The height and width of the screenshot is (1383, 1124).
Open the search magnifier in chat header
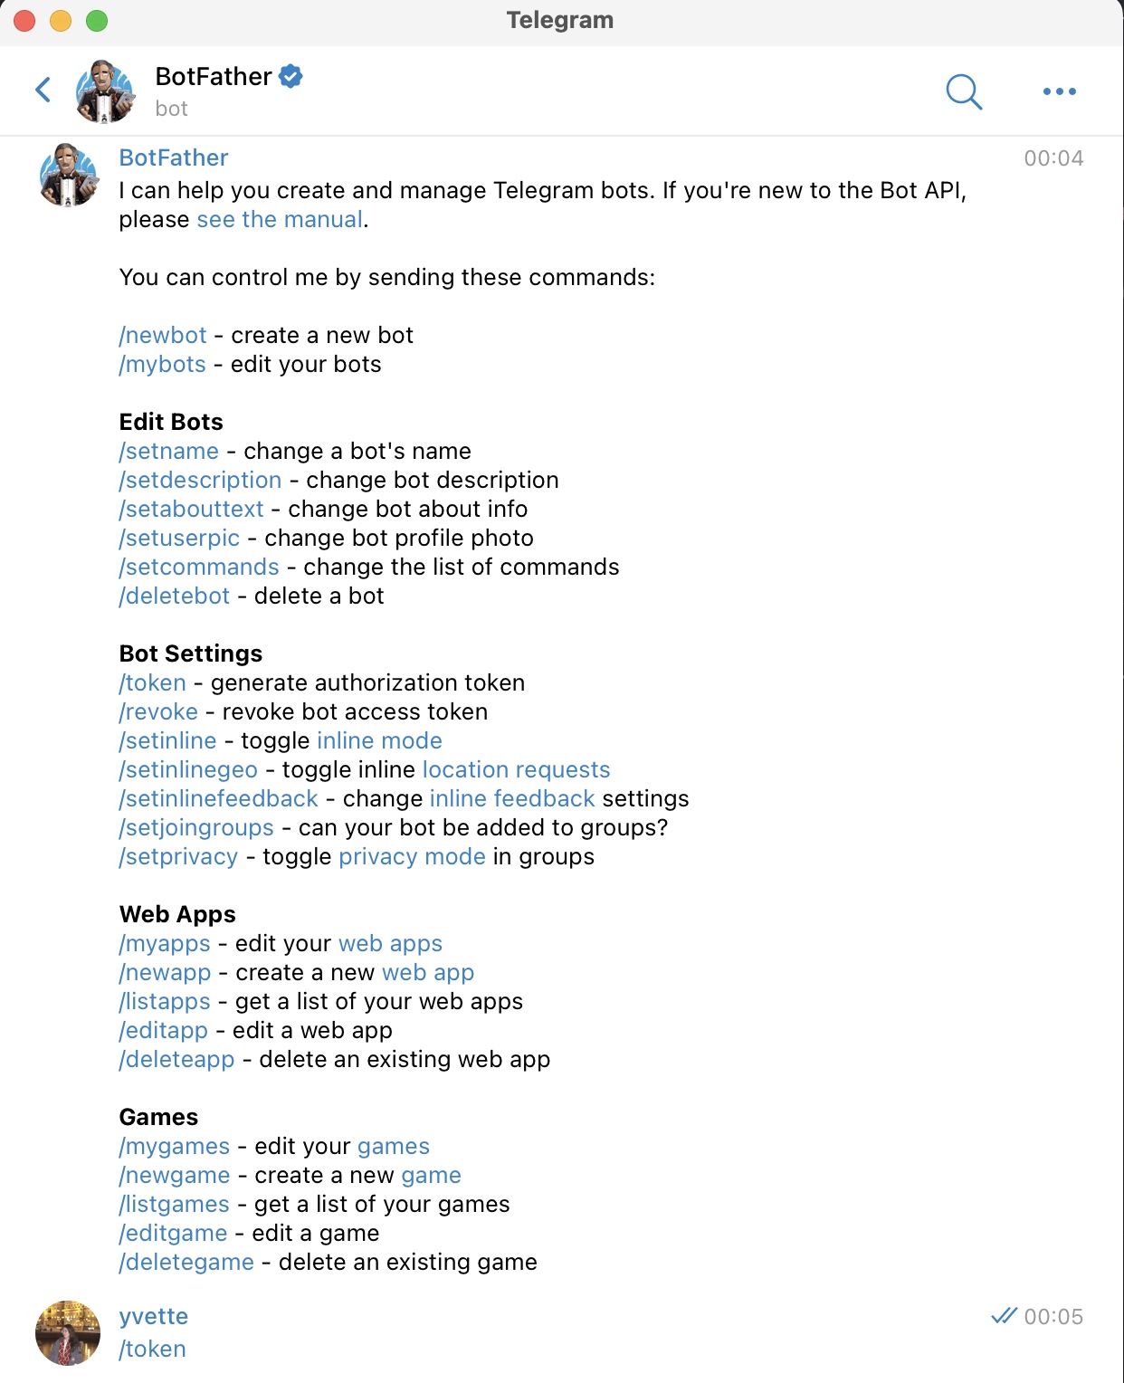(x=964, y=91)
